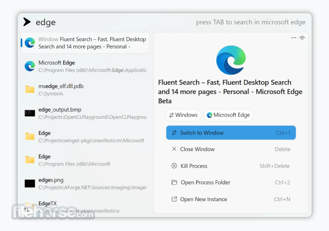Select msedge_elf.dll.pdb result
This screenshot has height=231, width=329.
pos(85,90)
